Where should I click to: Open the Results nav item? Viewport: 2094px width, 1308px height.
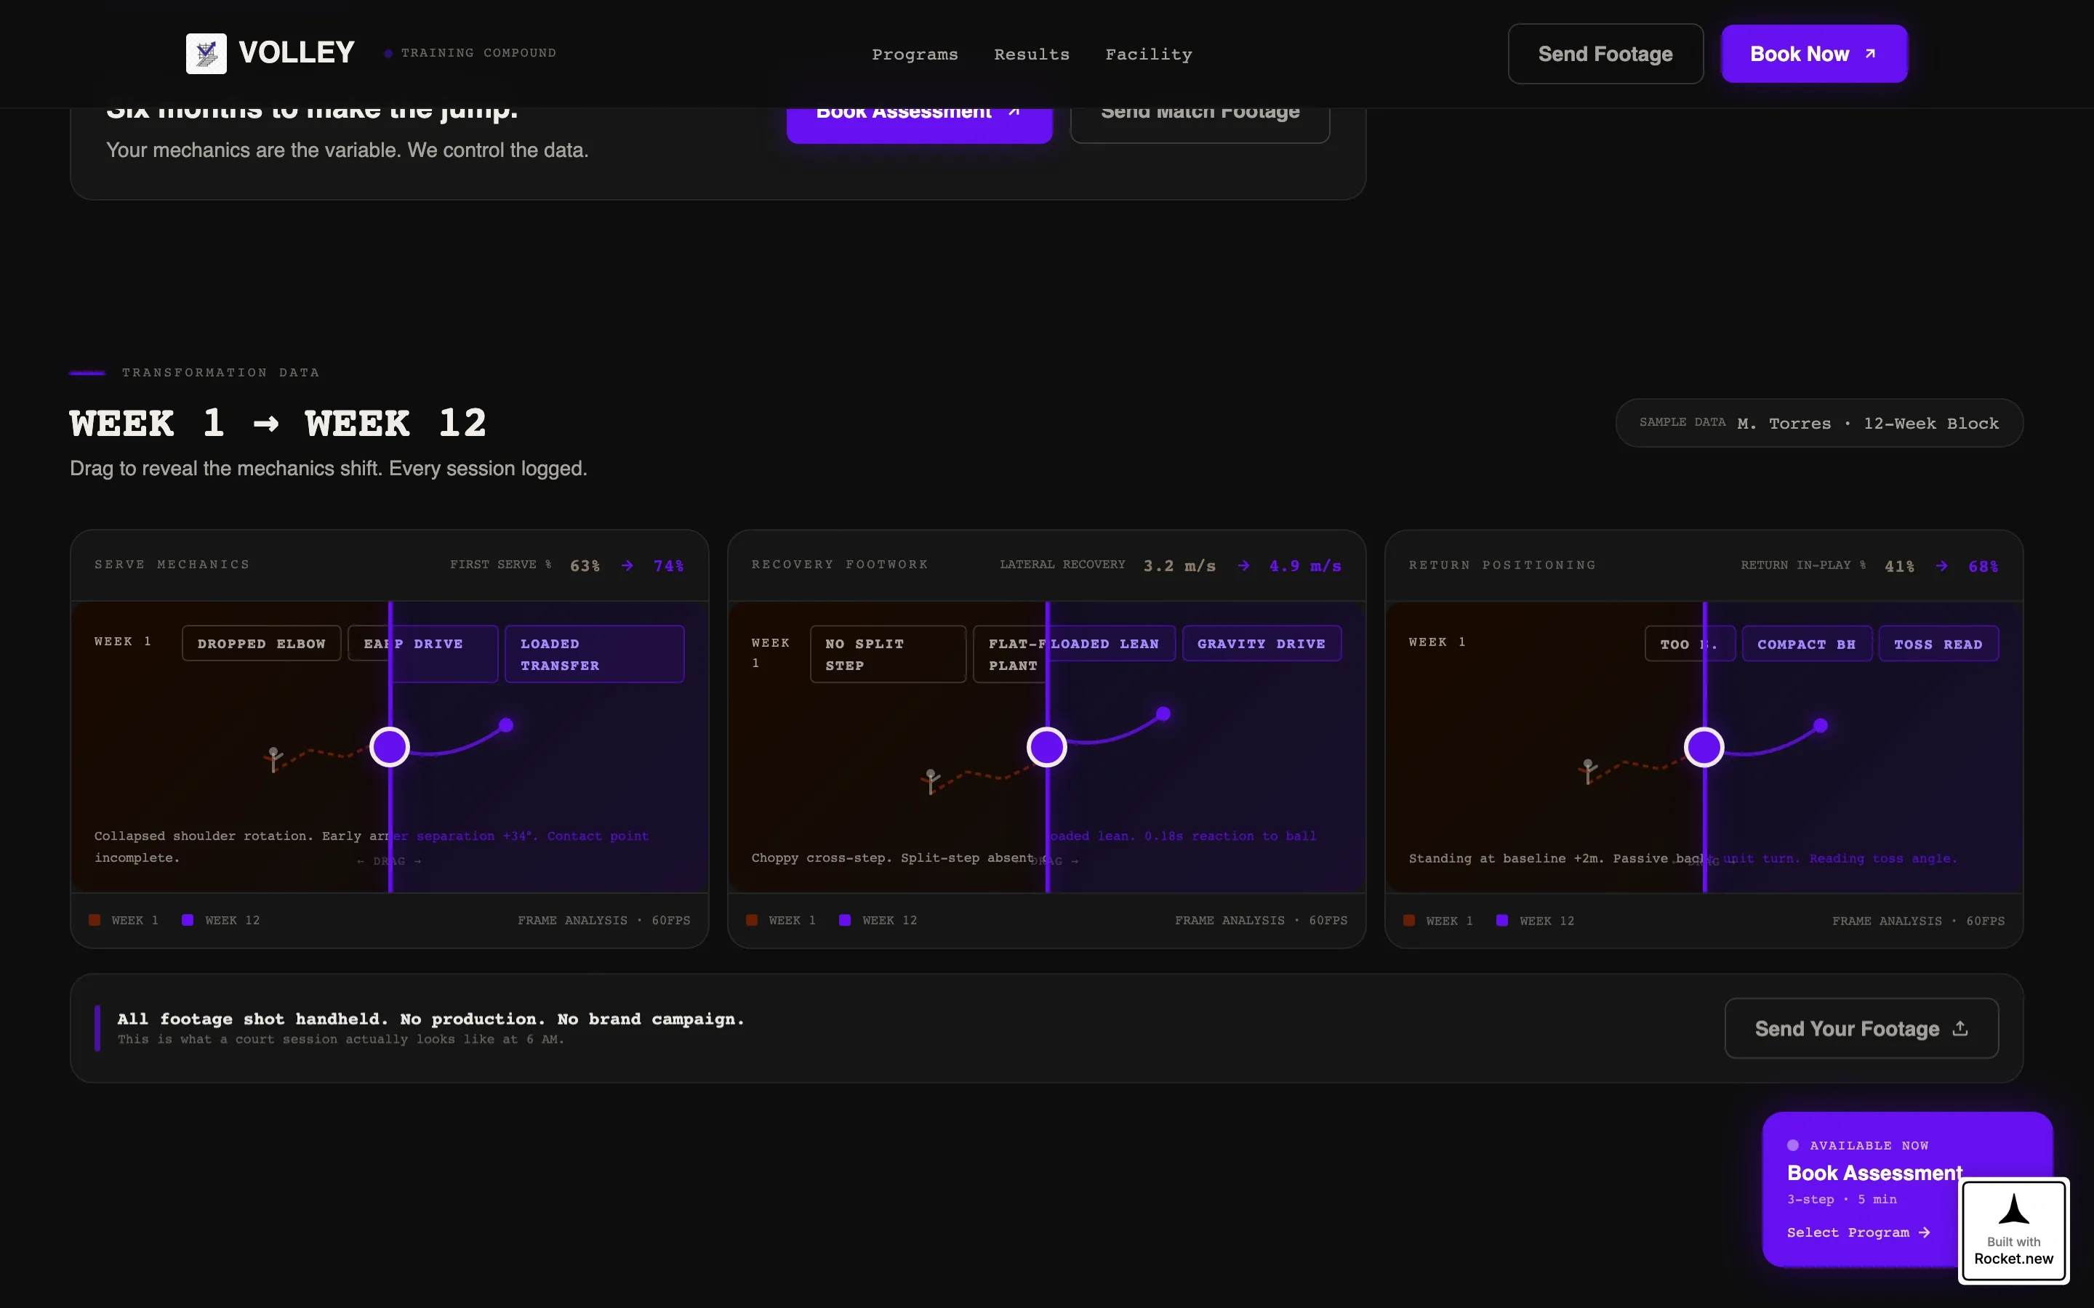pos(1032,54)
